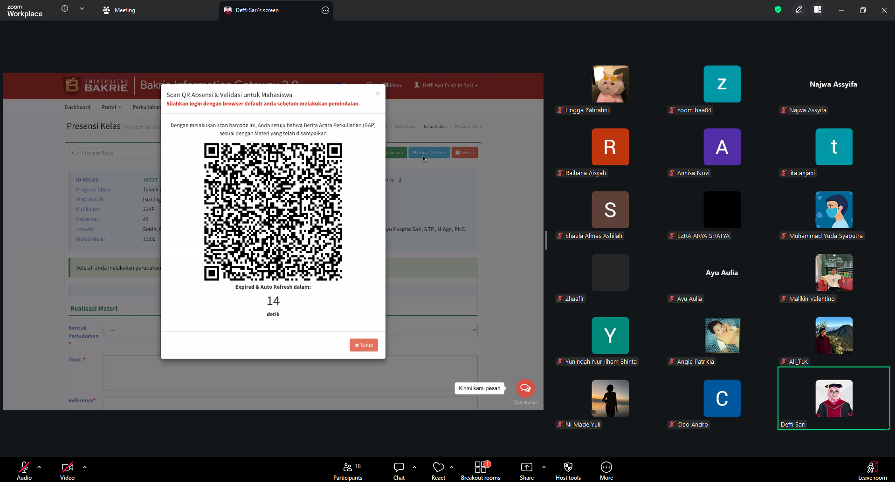
Task: Open screen share options ellipsis on tab
Action: click(325, 10)
